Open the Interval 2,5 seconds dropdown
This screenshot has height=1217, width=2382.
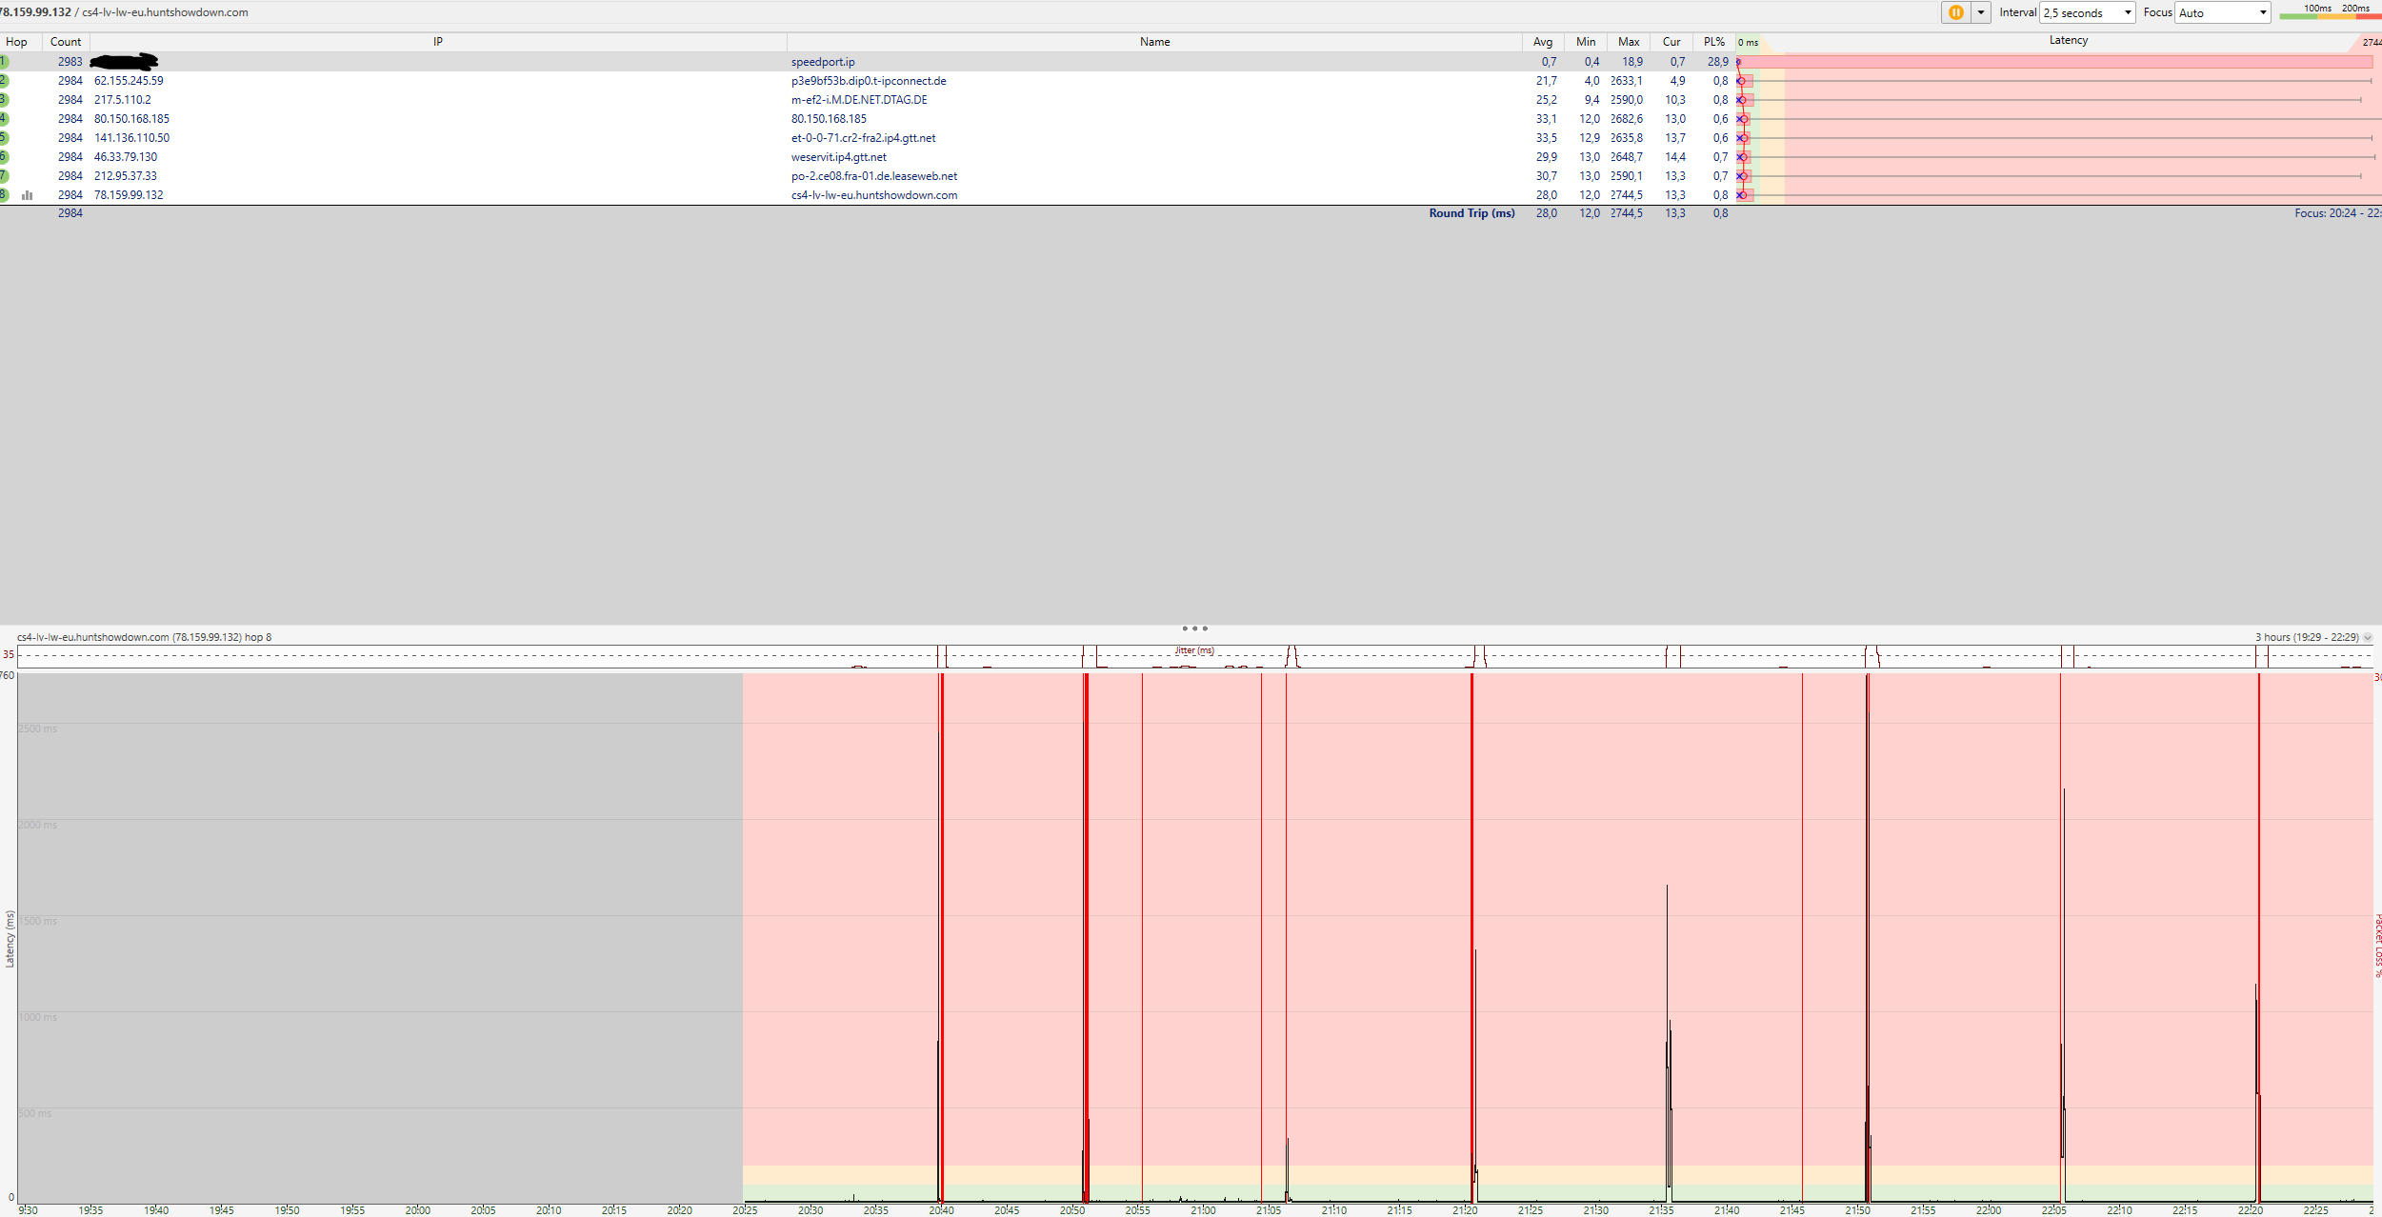click(x=2087, y=12)
